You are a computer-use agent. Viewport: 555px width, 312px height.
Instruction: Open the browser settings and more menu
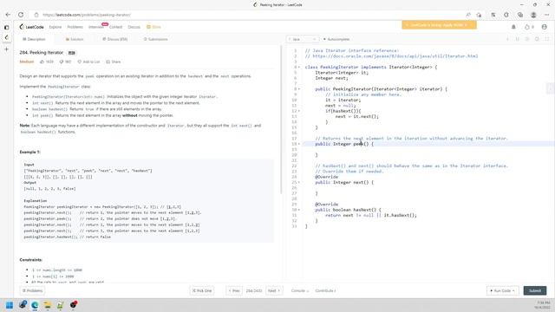(547, 15)
